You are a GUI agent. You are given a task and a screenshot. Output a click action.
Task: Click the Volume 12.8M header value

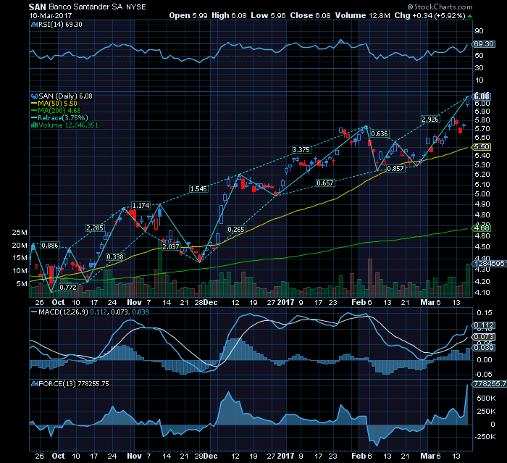click(x=362, y=15)
